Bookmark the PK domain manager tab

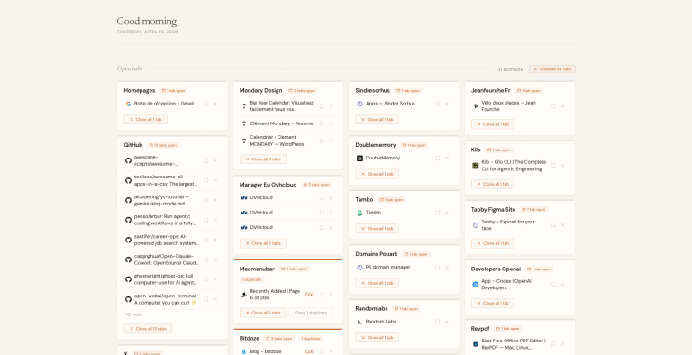437,267
